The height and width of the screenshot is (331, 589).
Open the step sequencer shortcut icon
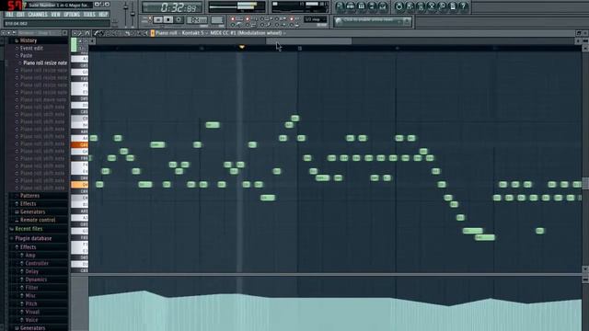coord(351,6)
